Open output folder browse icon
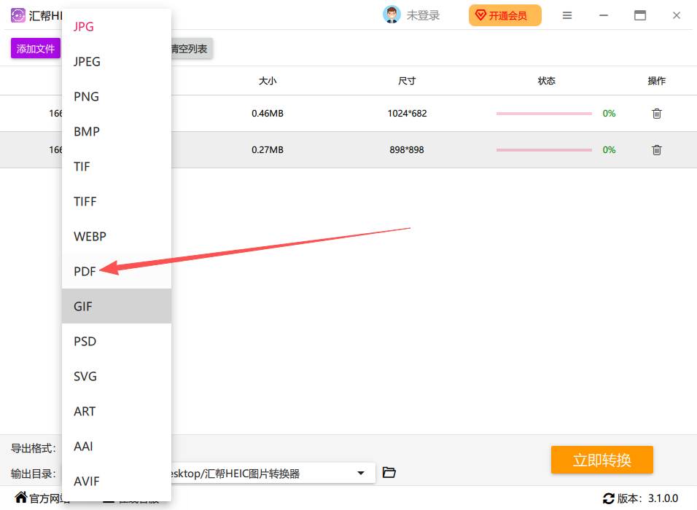Screen dimensions: 697x510 389,472
